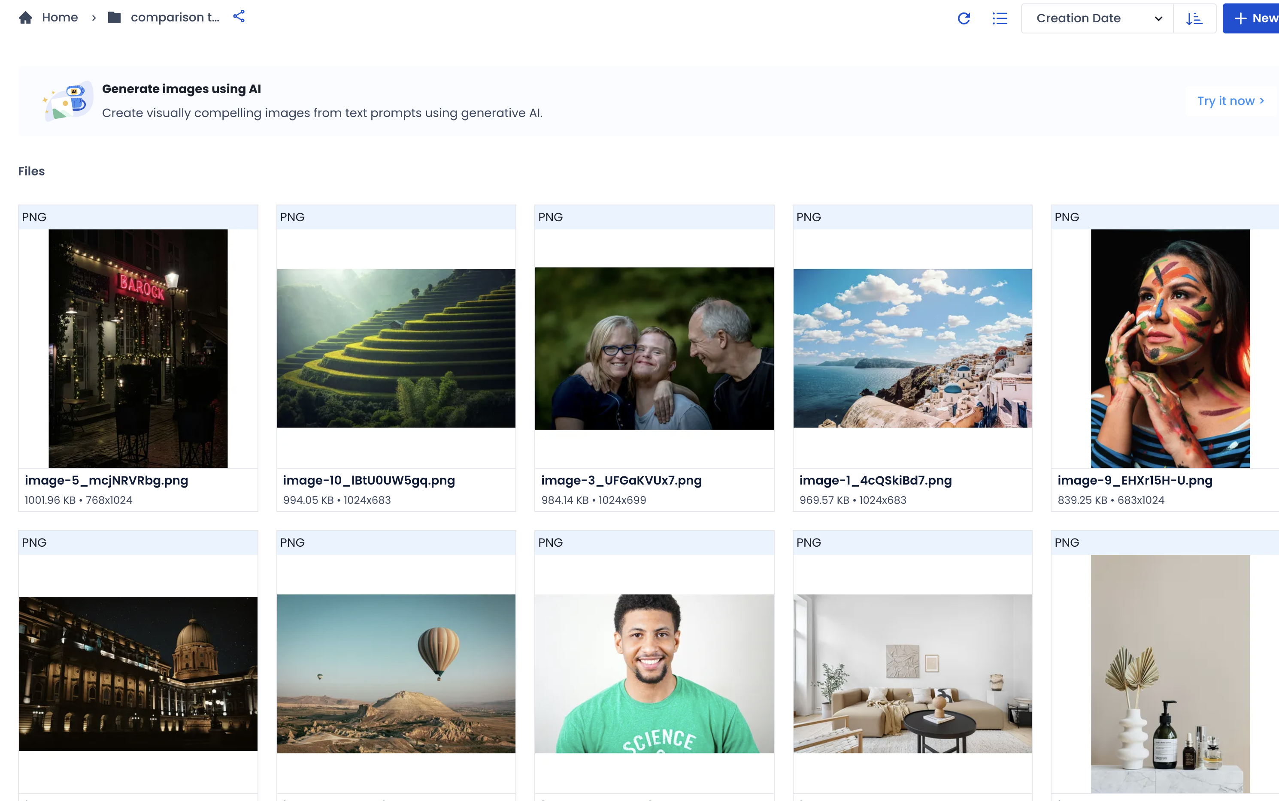Open image-9_EHXr15H-U.png via its filename
Image resolution: width=1279 pixels, height=801 pixels.
click(1134, 481)
